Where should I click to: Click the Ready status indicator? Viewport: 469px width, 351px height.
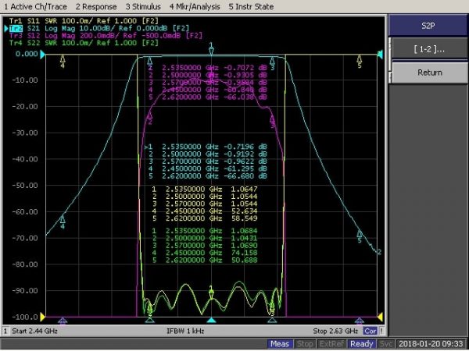point(361,344)
